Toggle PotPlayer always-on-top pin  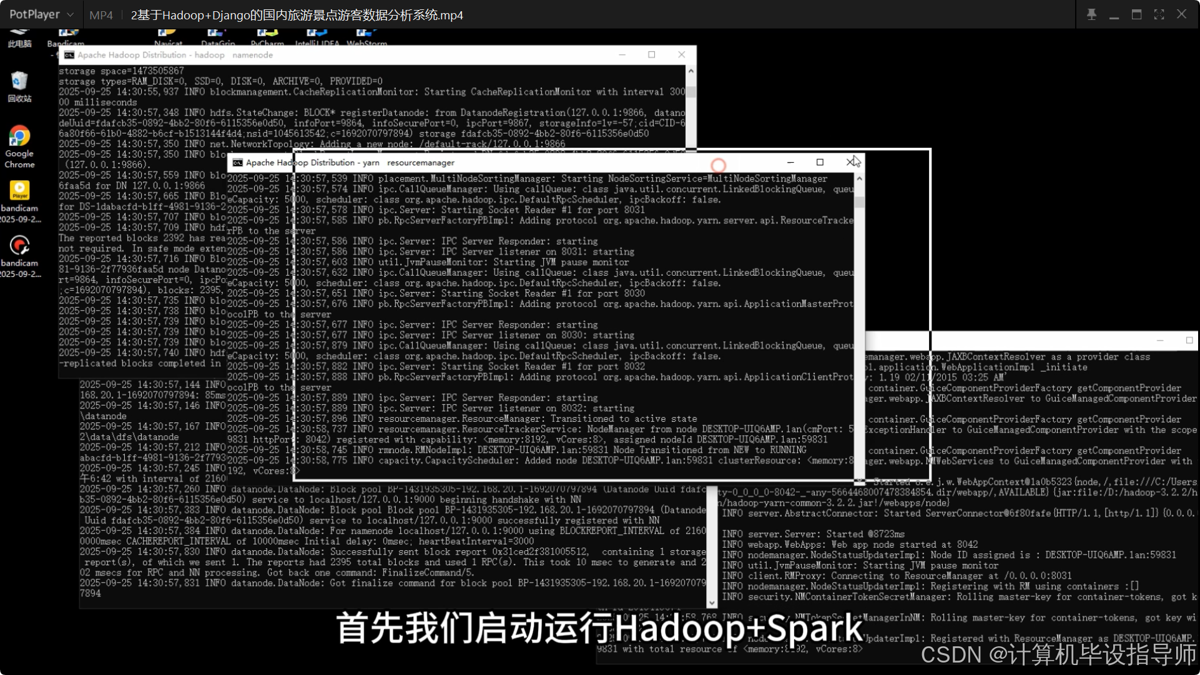pos(1091,14)
